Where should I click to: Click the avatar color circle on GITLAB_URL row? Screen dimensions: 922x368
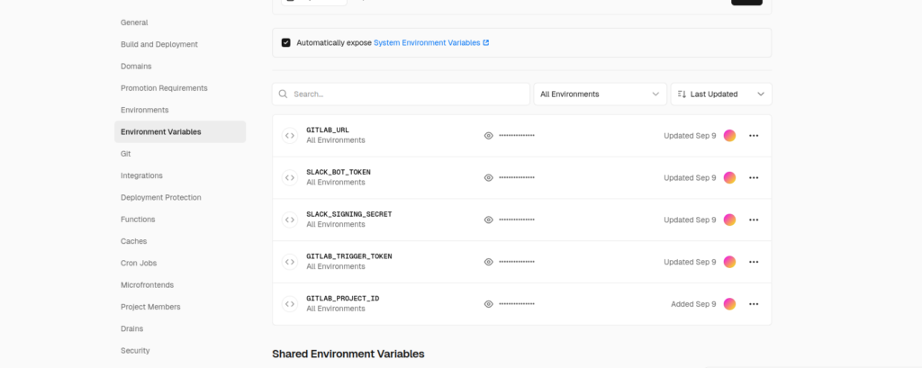[729, 136]
